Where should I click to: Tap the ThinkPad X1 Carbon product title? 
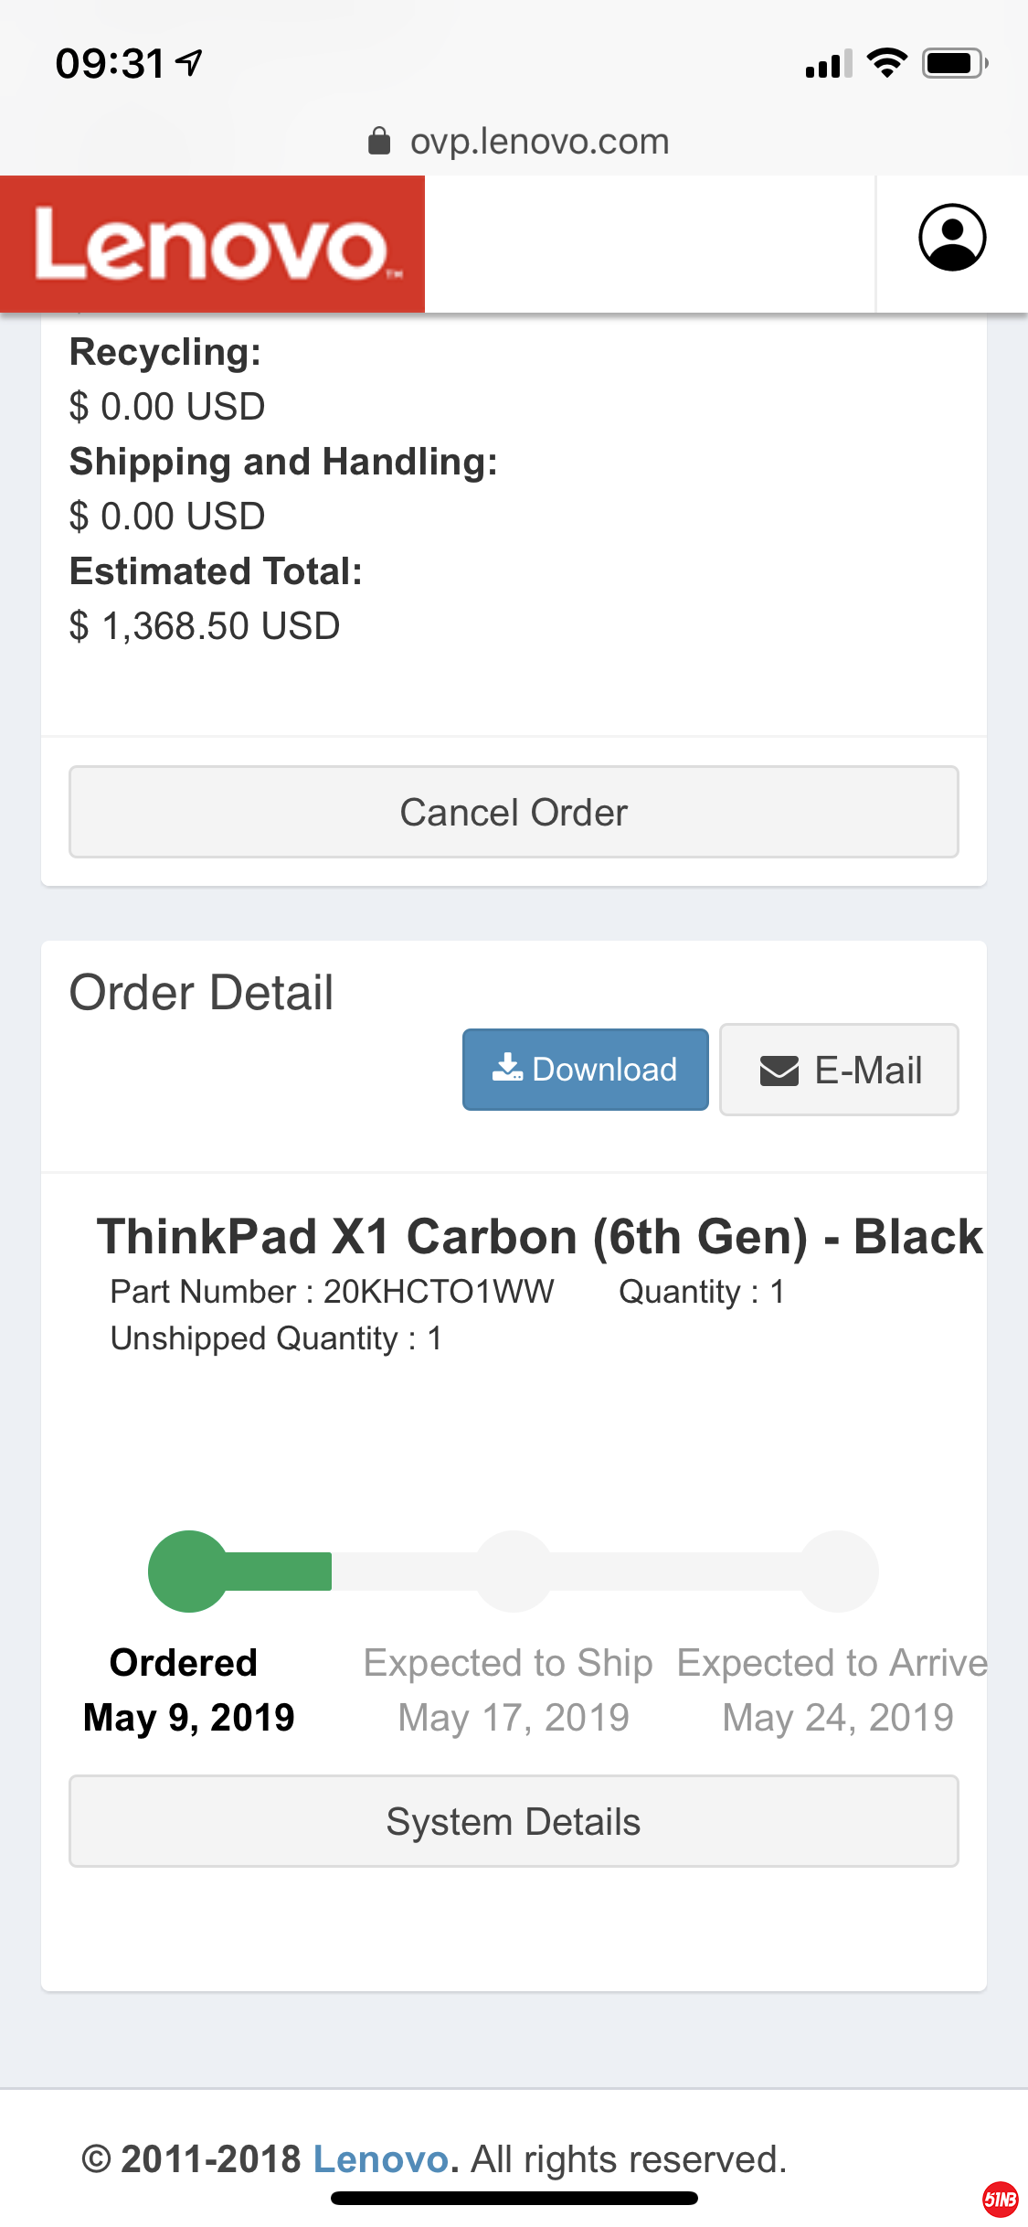pos(539,1236)
